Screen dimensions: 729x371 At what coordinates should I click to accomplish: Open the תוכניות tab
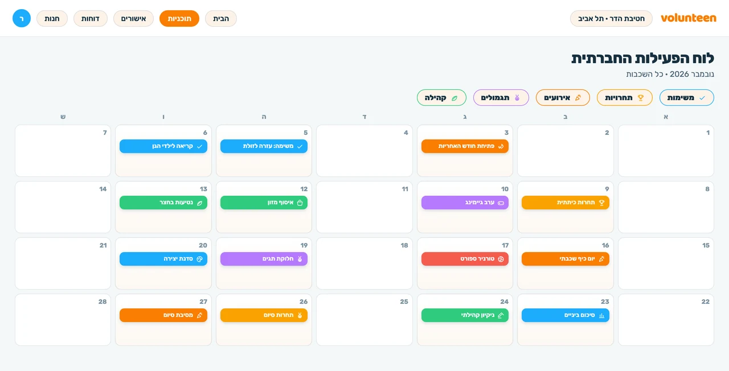pyautogui.click(x=179, y=18)
